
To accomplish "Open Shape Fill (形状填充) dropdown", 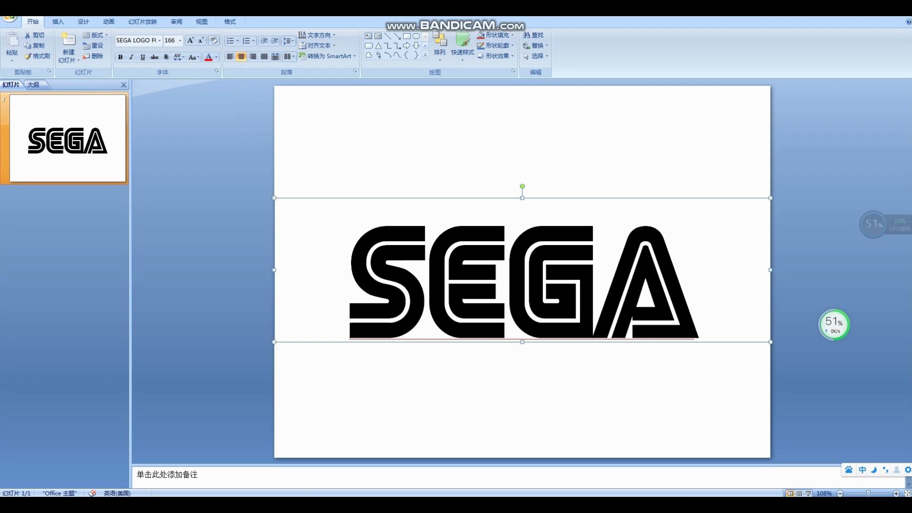I will coord(495,35).
